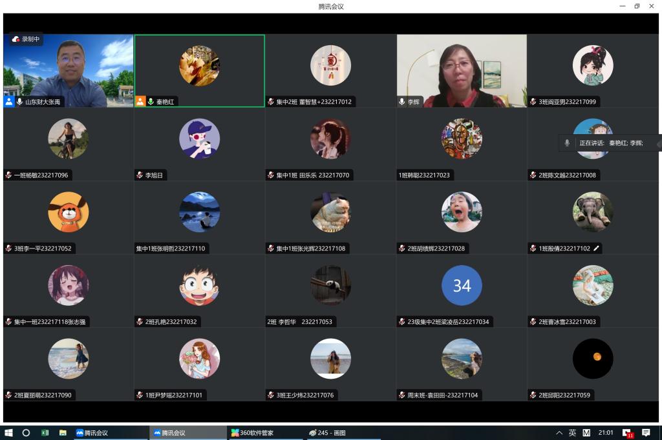Collapse the 正在讲话 speaking panel using its arrow
This screenshot has height=440, width=662.
click(657, 143)
